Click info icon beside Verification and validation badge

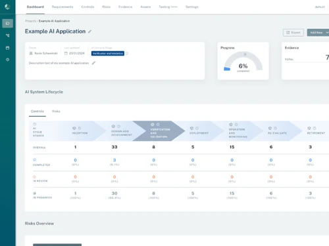pyautogui.click(x=127, y=53)
